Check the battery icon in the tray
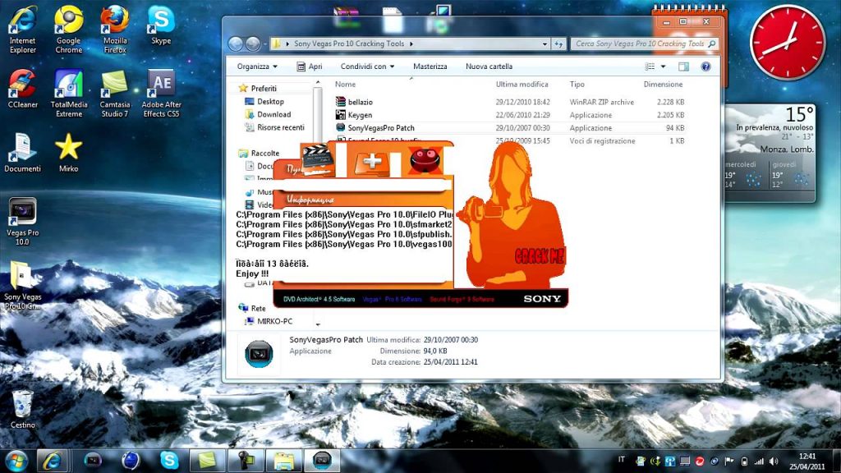 [744, 461]
